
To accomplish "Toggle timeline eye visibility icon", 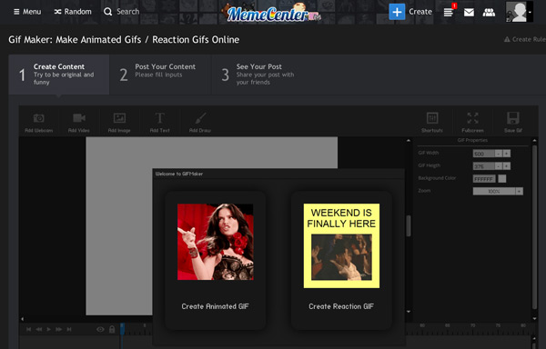I will click(100, 330).
